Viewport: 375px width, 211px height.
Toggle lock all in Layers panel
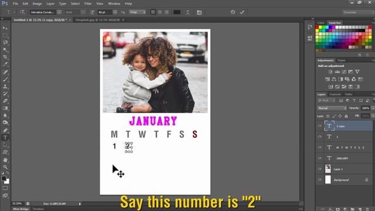click(x=346, y=116)
